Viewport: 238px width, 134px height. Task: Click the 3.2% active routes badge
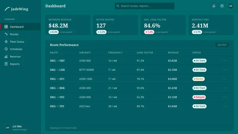101,32
